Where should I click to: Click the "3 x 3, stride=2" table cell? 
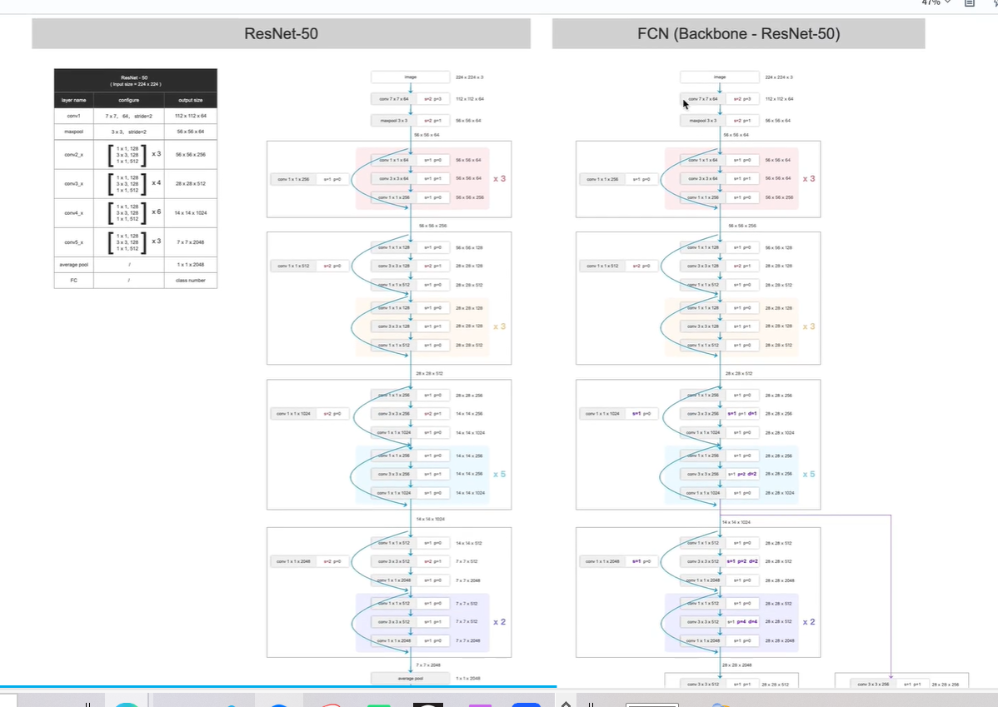(x=128, y=132)
